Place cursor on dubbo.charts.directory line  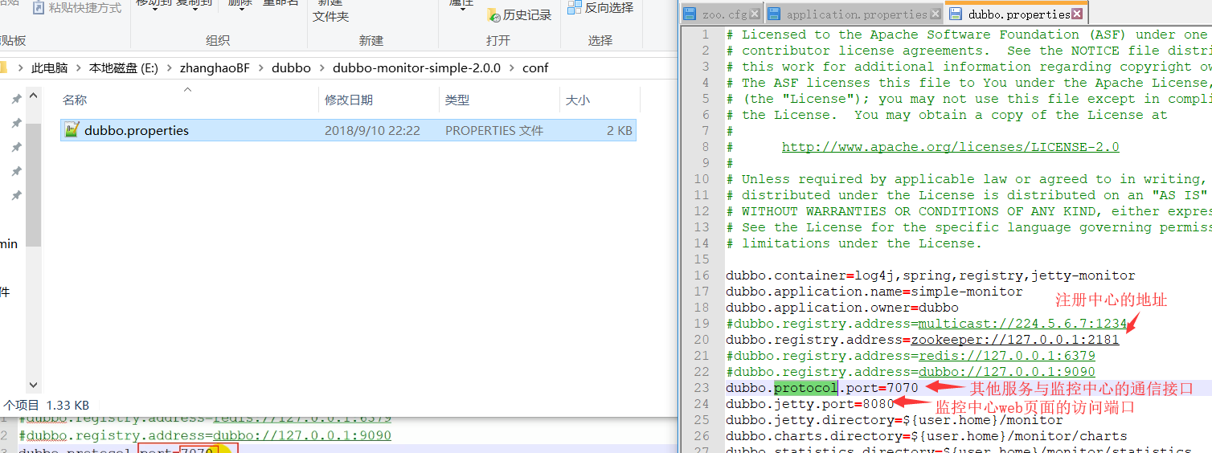(927, 436)
